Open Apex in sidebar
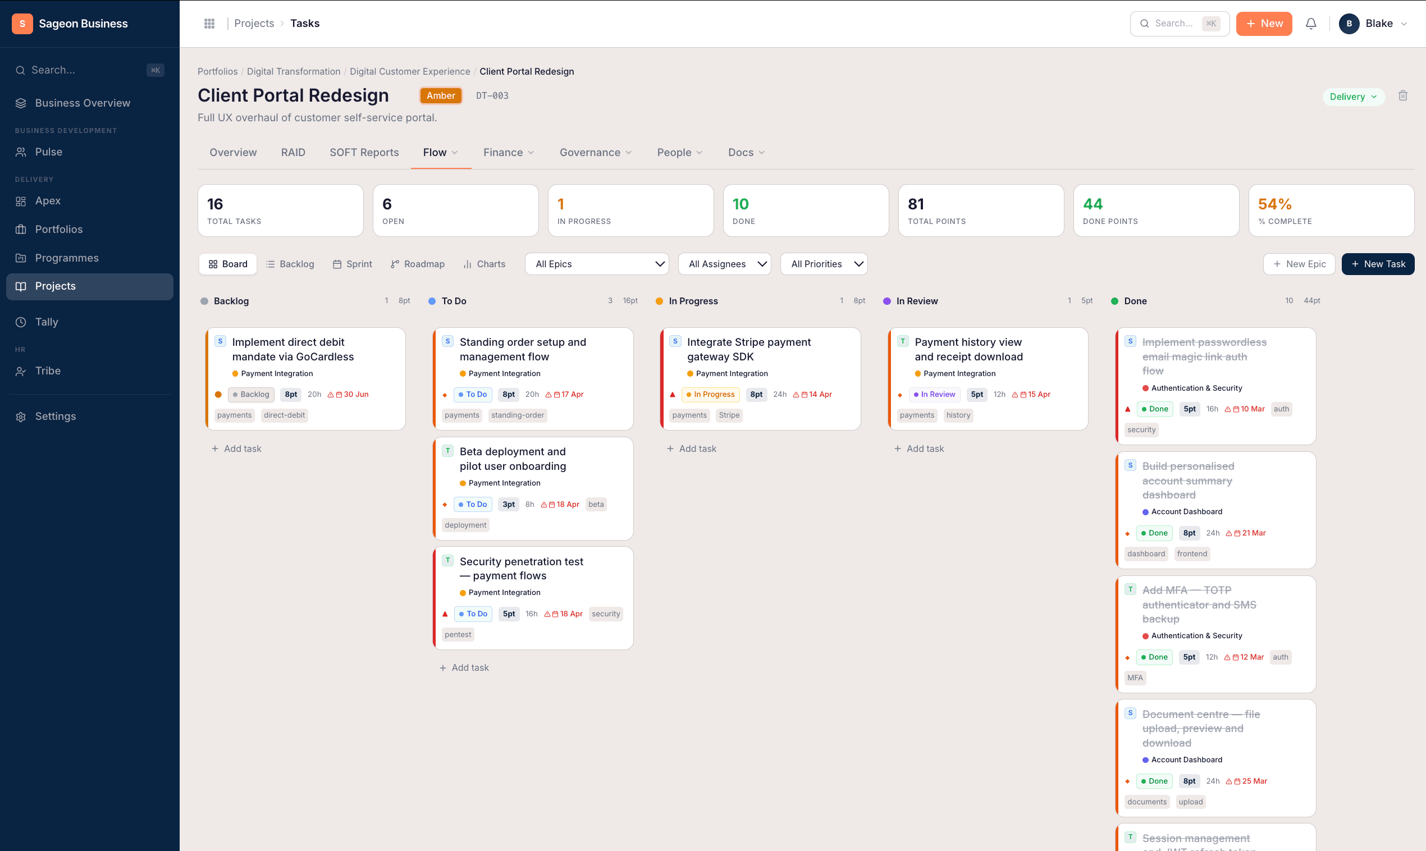 coord(89,201)
